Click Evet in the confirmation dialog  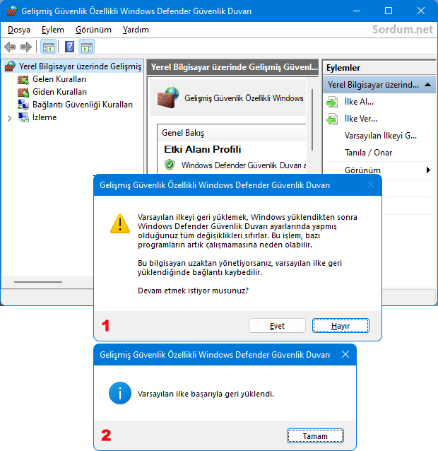[x=277, y=326]
